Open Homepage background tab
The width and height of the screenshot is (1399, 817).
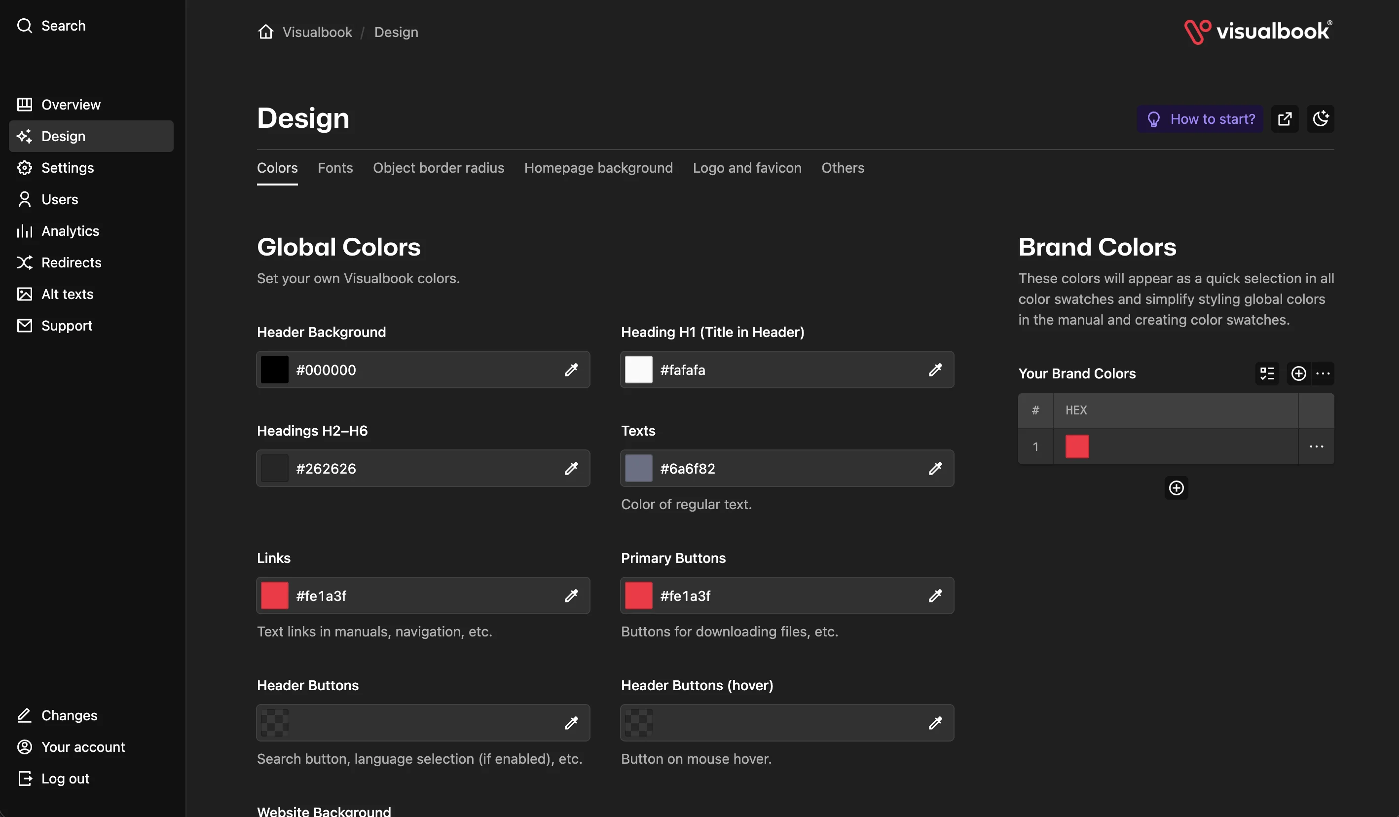click(x=598, y=168)
